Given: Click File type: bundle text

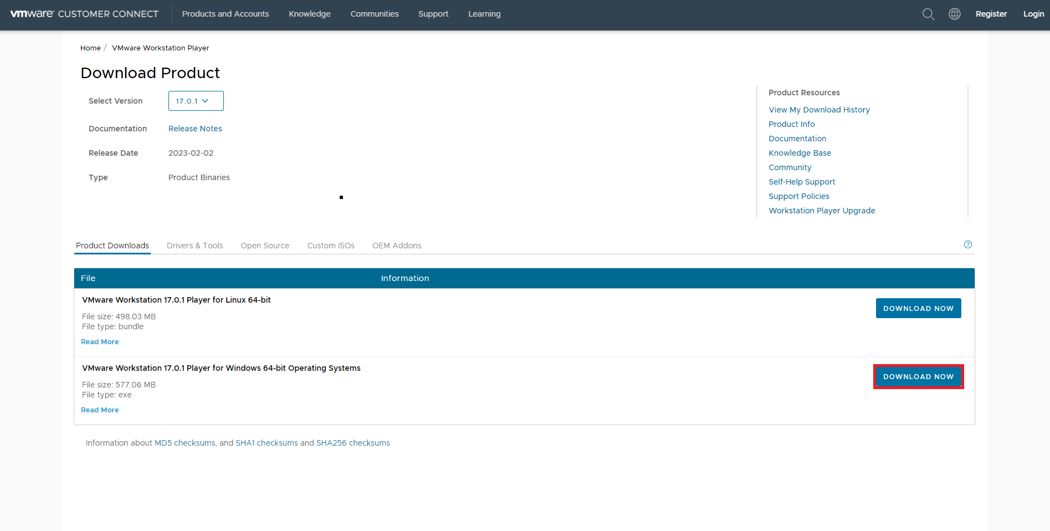Looking at the screenshot, I should 113,326.
